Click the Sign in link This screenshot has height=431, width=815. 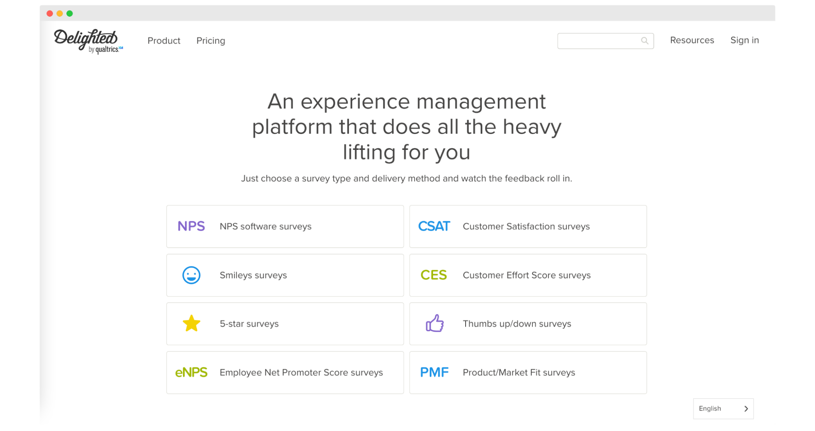click(x=744, y=40)
